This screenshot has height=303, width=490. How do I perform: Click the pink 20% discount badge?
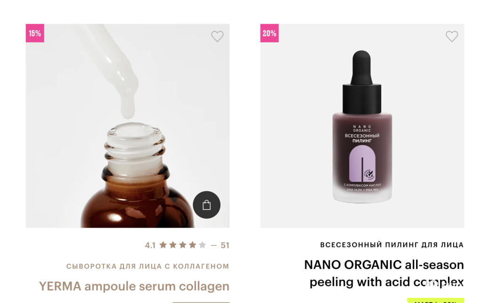click(x=269, y=33)
